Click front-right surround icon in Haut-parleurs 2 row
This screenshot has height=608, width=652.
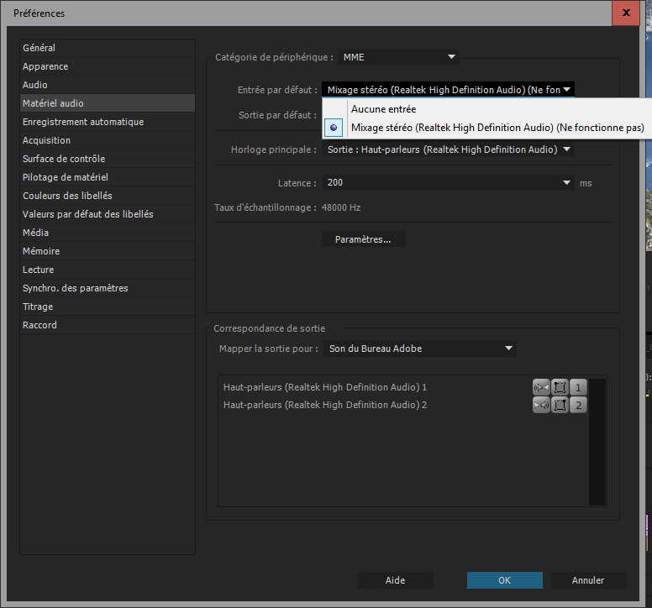(x=560, y=406)
